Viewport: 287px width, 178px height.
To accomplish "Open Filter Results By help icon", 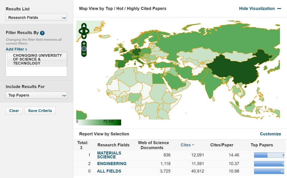I will [42, 33].
